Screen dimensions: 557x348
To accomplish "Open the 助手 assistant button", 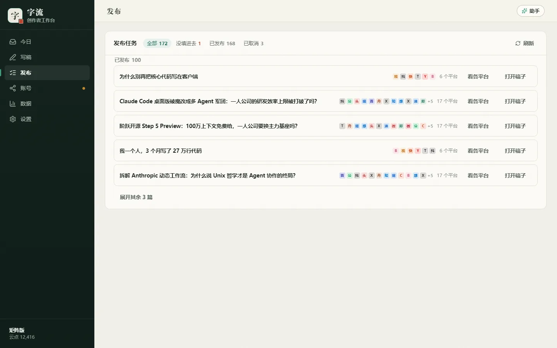I will coord(531,11).
